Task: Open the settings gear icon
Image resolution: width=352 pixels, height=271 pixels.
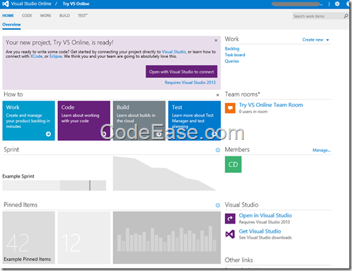Action: 337,4
